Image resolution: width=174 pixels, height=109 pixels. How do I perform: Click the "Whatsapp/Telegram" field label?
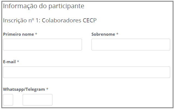24,89
